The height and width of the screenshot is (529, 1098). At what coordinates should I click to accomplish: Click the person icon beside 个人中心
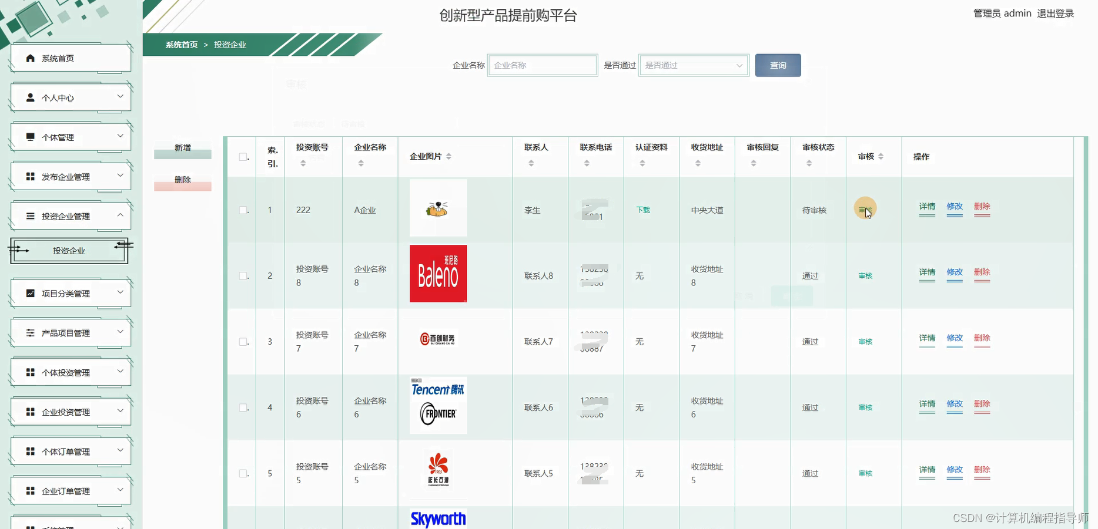pyautogui.click(x=31, y=97)
